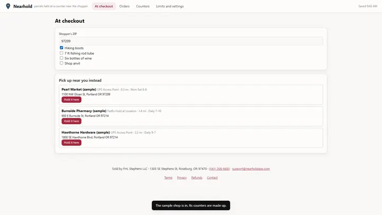Select the Pearl Market (sample) title
The height and width of the screenshot is (215, 382).
pyautogui.click(x=79, y=90)
